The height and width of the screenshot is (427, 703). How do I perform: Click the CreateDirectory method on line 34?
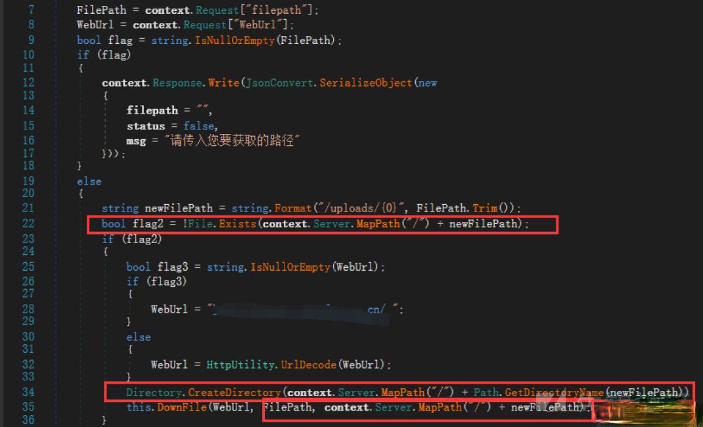pyautogui.click(x=234, y=392)
